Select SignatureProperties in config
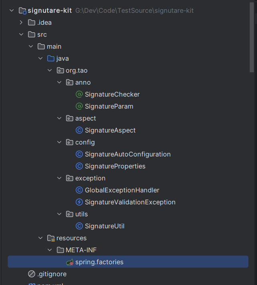Screen dimensions: 257x285 point(115,166)
